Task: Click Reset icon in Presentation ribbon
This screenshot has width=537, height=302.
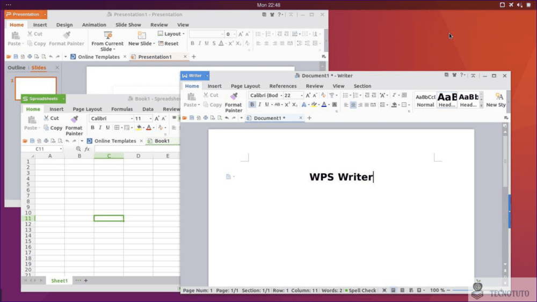Action: [161, 43]
